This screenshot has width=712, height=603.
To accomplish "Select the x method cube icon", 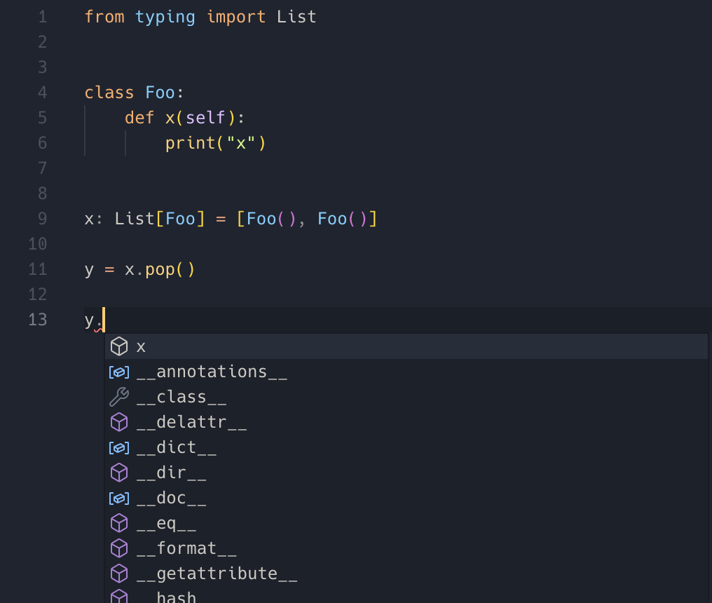I will [119, 346].
